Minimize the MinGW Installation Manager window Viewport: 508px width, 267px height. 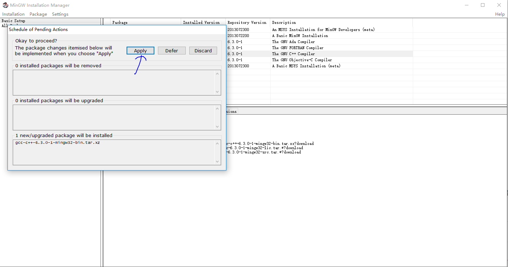(467, 5)
